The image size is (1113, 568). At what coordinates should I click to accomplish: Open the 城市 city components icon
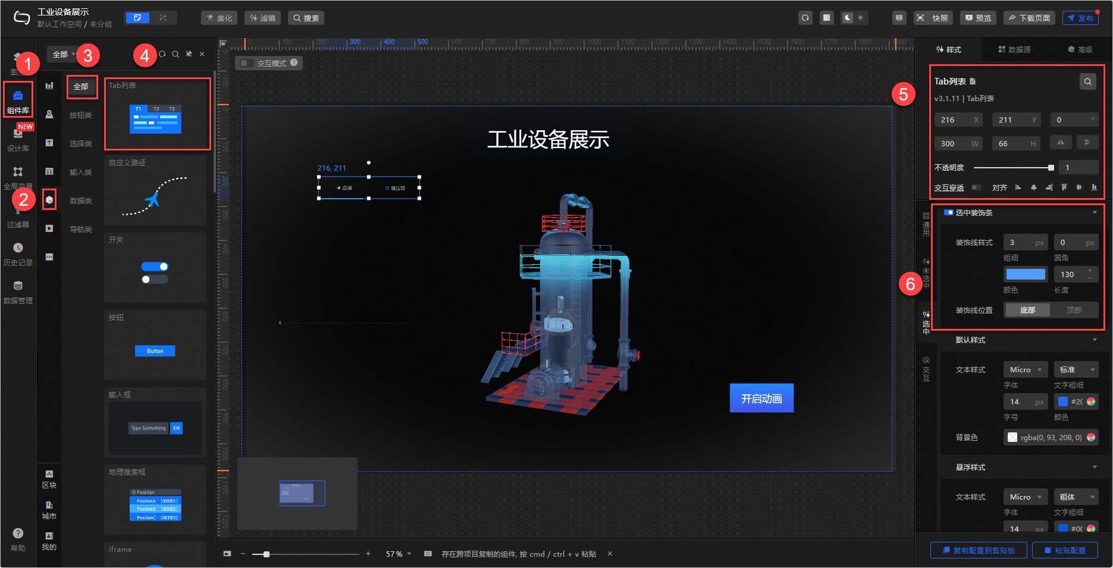pos(49,510)
